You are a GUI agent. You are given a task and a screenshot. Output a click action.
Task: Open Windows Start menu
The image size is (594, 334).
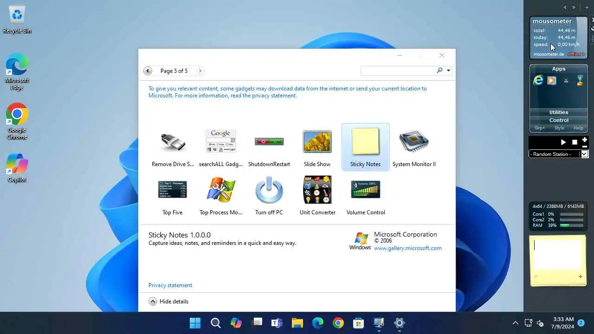(x=195, y=323)
